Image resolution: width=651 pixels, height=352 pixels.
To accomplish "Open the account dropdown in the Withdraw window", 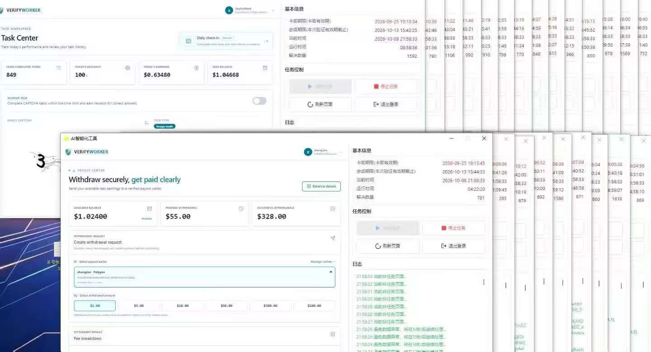I will tap(342, 152).
